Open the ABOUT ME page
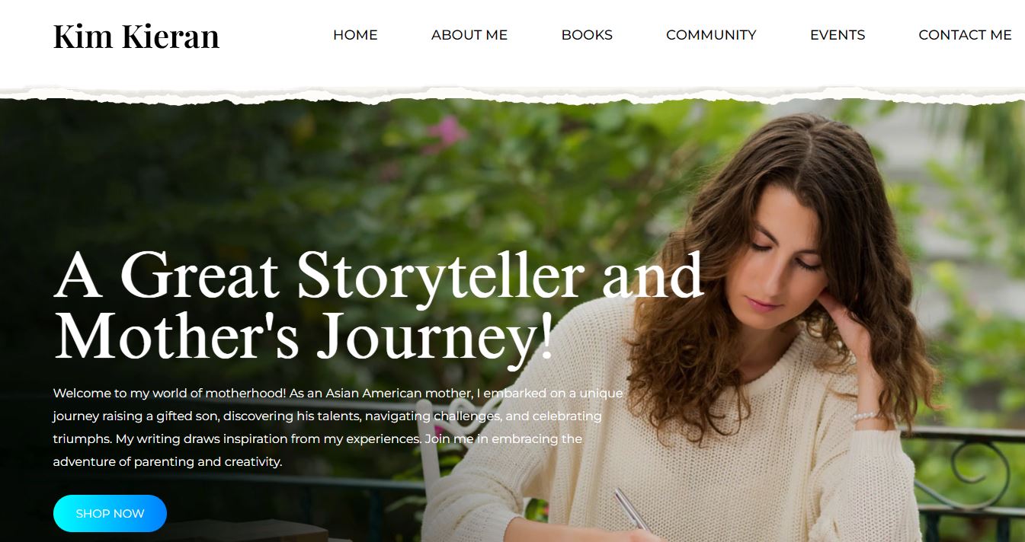Image resolution: width=1025 pixels, height=542 pixels. 469,35
